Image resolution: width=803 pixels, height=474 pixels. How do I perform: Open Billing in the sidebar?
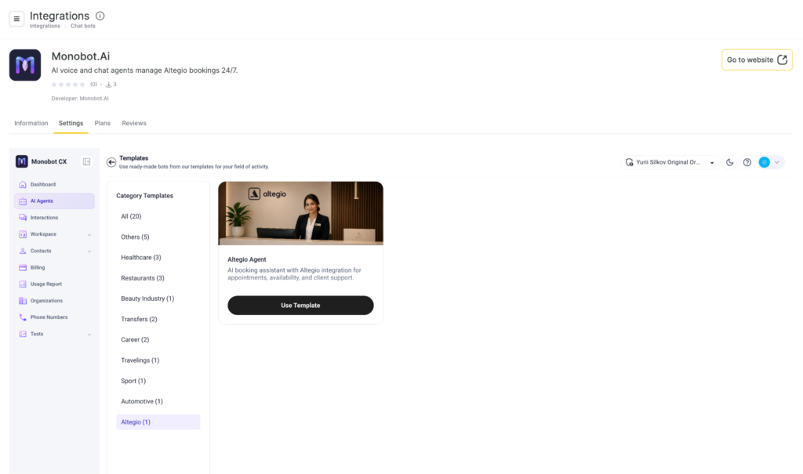[x=54, y=268]
